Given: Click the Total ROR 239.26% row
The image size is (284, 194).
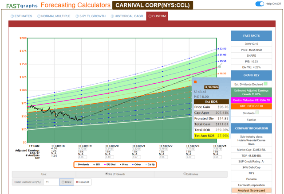Looking at the screenshot, I should [x=211, y=130].
